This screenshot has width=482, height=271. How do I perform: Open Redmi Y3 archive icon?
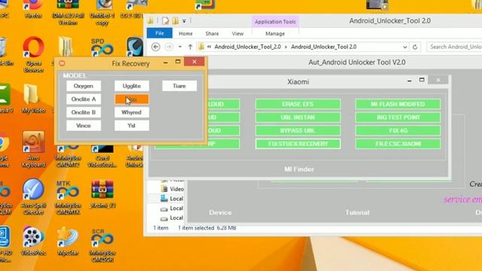(x=102, y=194)
